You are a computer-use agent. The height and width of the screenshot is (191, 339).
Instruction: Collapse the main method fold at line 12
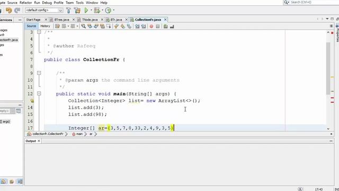point(39,93)
